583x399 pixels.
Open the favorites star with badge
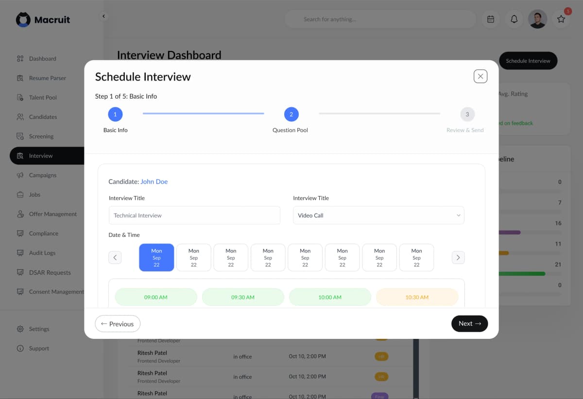(x=561, y=19)
